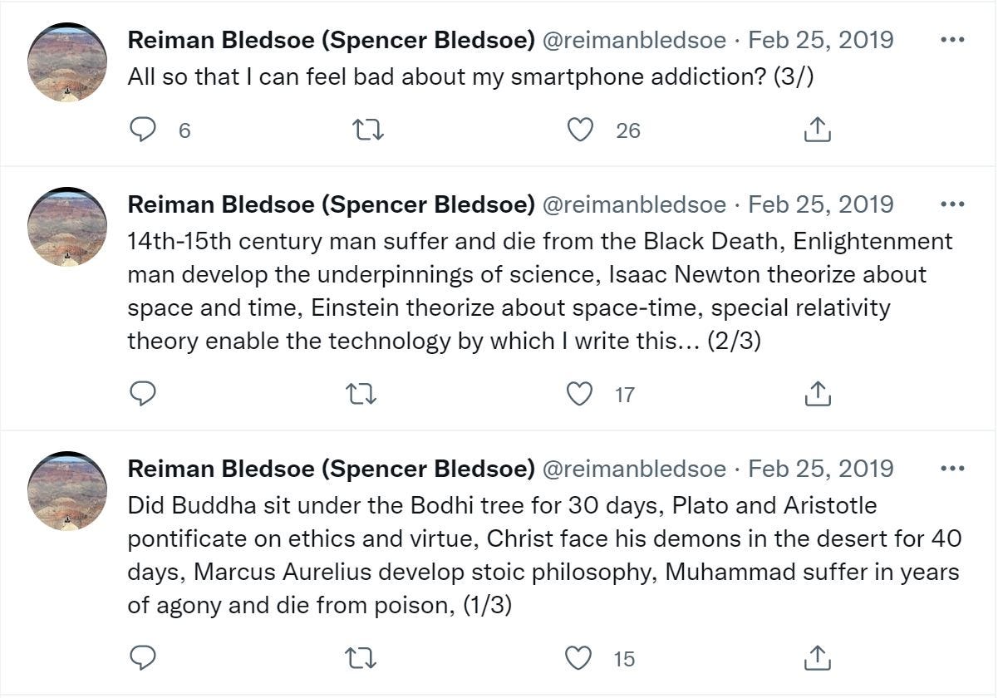Reply to the smartphone addiction tweet (3/)
The height and width of the screenshot is (698, 998).
pyautogui.click(x=144, y=130)
